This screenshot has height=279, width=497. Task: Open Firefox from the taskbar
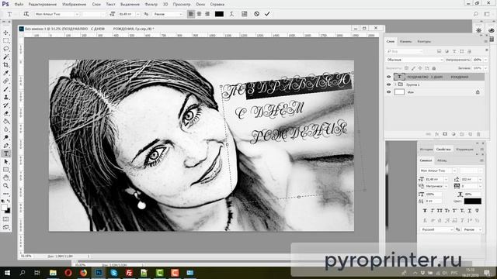tap(83, 273)
